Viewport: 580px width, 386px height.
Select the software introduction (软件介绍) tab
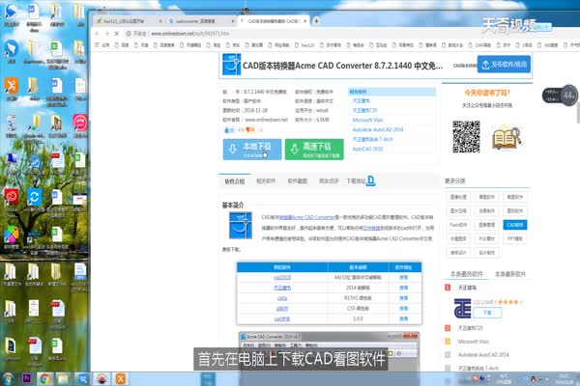pyautogui.click(x=235, y=181)
